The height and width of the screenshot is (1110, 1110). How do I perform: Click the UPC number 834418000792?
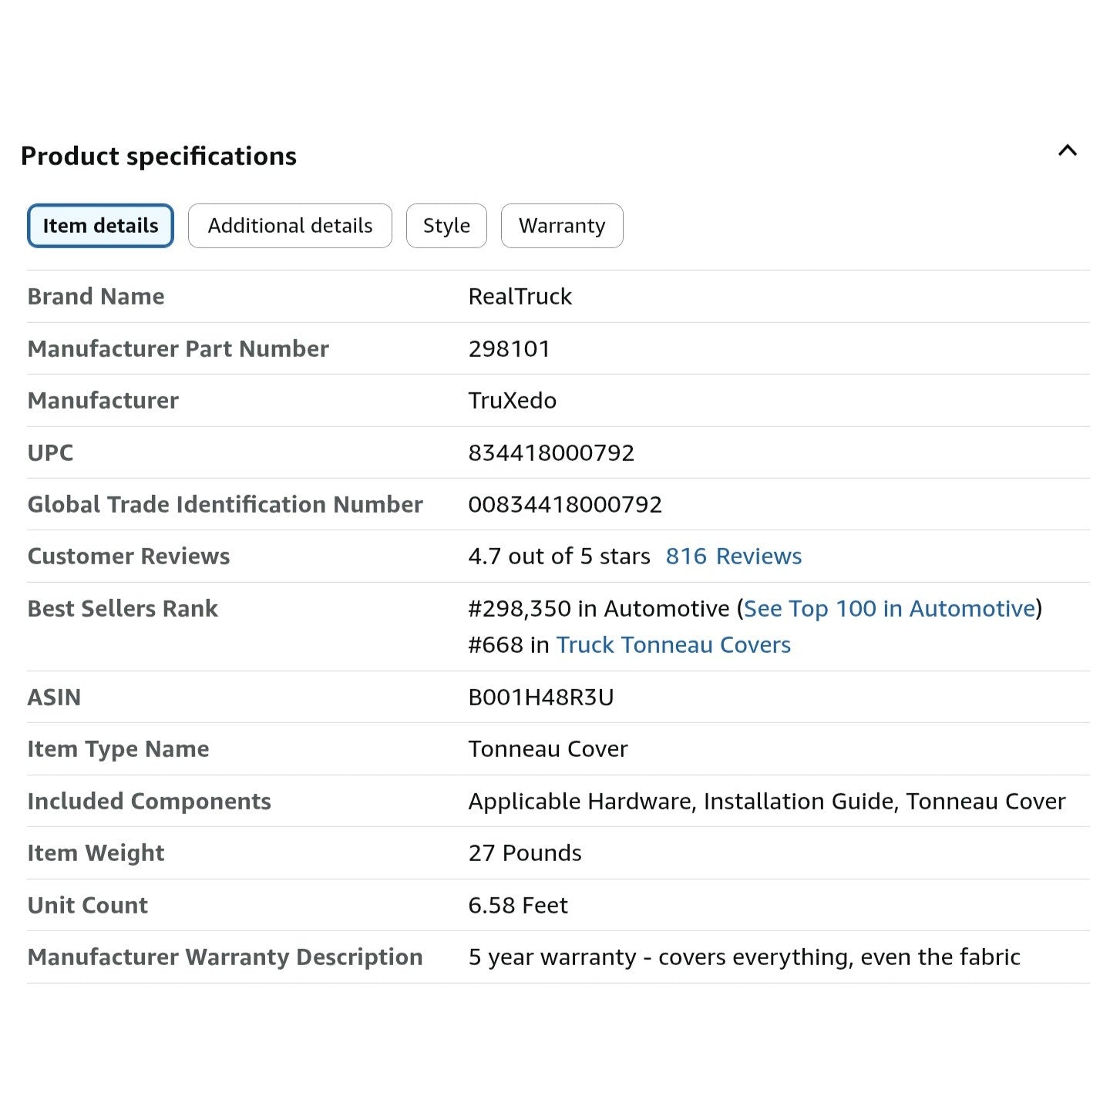[550, 453]
